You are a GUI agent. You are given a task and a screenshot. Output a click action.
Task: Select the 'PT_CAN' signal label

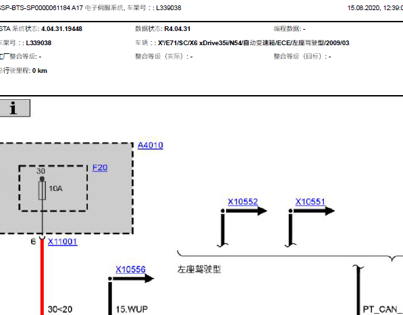click(383, 309)
